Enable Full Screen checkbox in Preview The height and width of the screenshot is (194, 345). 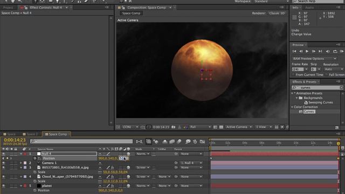(x=327, y=75)
